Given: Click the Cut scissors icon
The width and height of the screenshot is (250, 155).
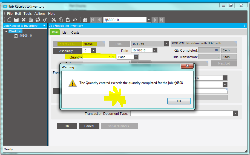Looking at the screenshot, I should [54, 20].
